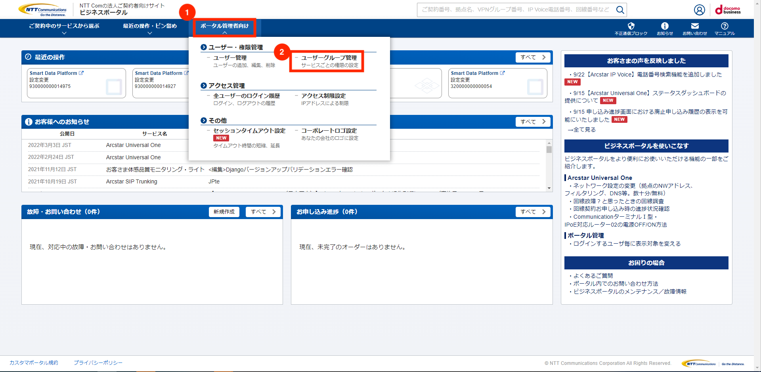Click the search input field
The width and height of the screenshot is (761, 372).
click(515, 10)
